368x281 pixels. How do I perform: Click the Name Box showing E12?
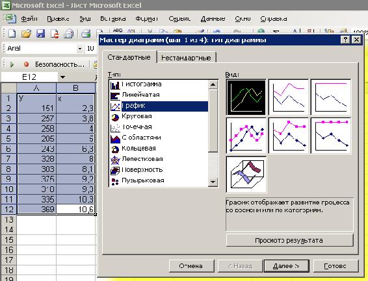(29, 77)
